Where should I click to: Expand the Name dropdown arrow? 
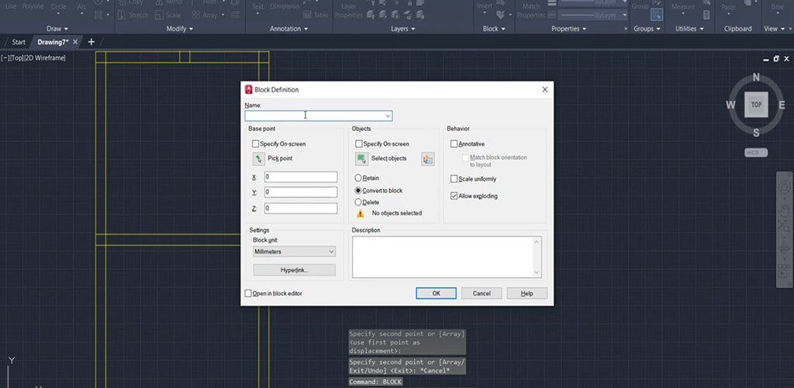click(388, 116)
